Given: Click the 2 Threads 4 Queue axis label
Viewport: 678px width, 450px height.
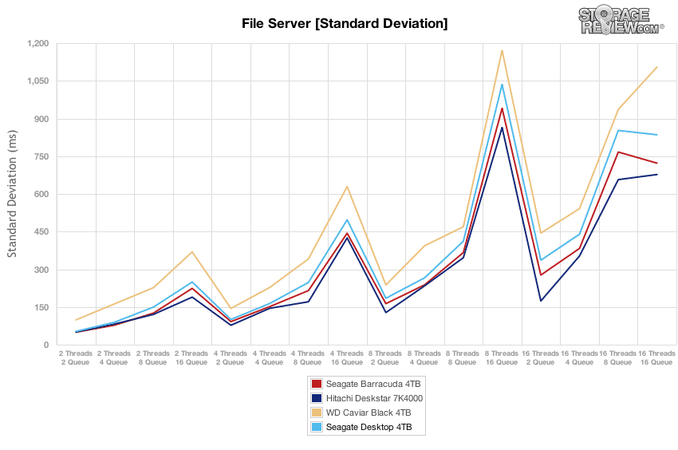Looking at the screenshot, I should [x=114, y=357].
